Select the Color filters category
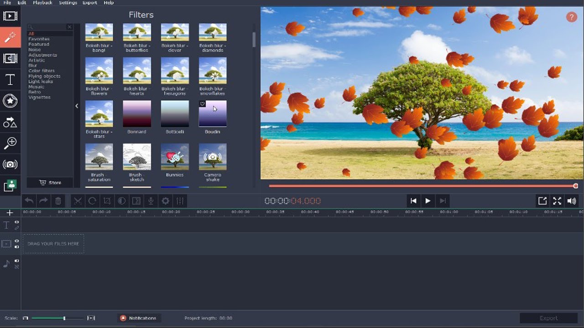 tap(41, 71)
